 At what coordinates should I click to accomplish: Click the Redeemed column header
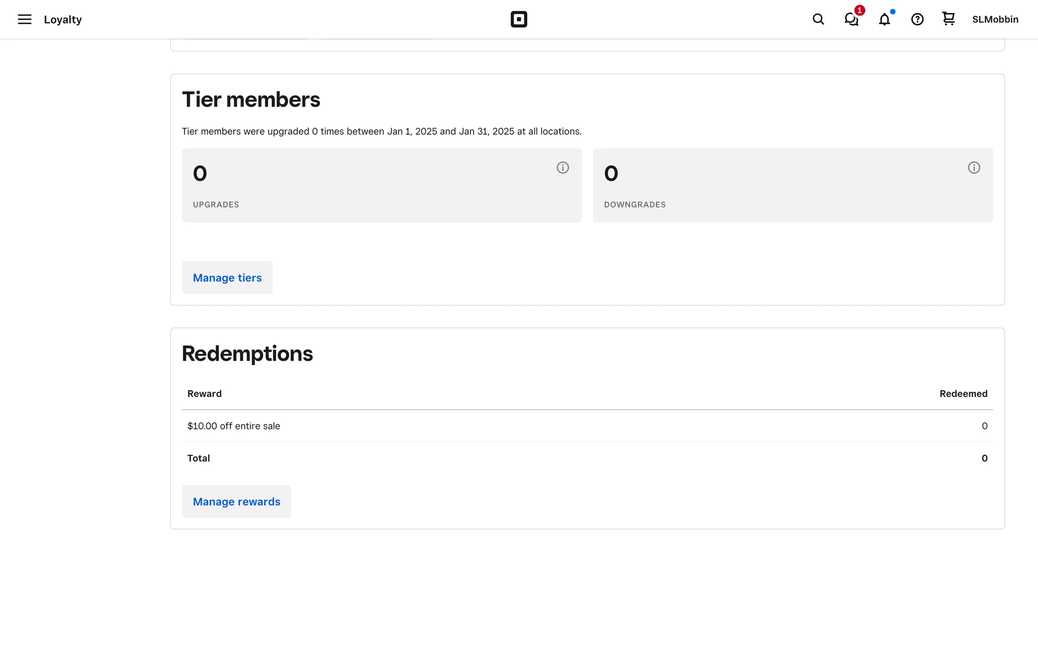(x=963, y=394)
